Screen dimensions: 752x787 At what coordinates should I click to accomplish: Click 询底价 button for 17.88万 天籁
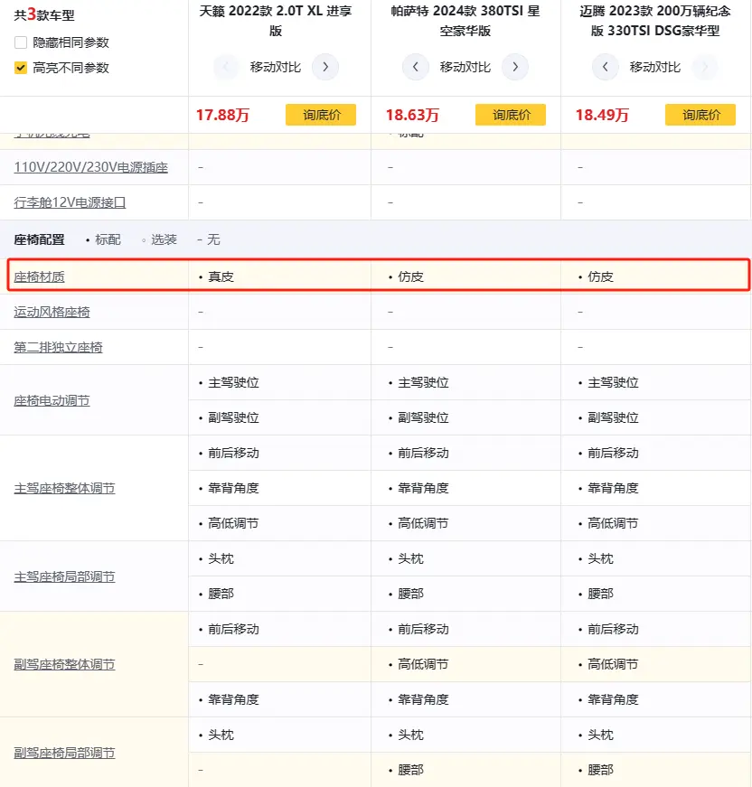(321, 115)
